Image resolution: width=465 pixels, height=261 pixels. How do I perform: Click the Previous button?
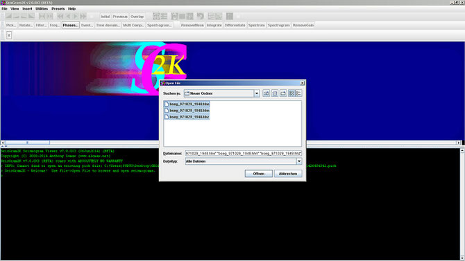(120, 17)
